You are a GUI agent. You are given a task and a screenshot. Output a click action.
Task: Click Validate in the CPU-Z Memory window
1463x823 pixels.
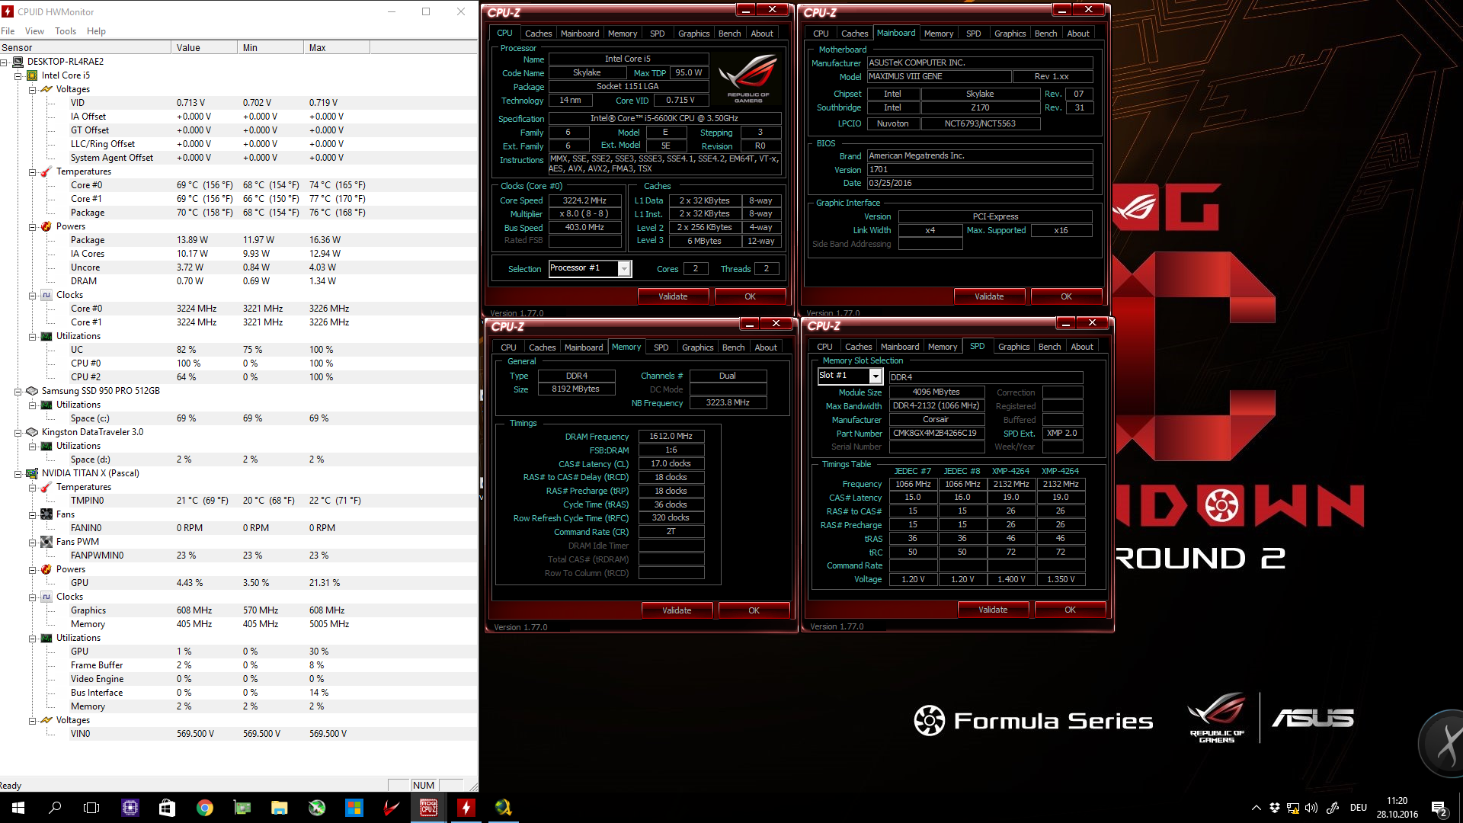click(677, 610)
